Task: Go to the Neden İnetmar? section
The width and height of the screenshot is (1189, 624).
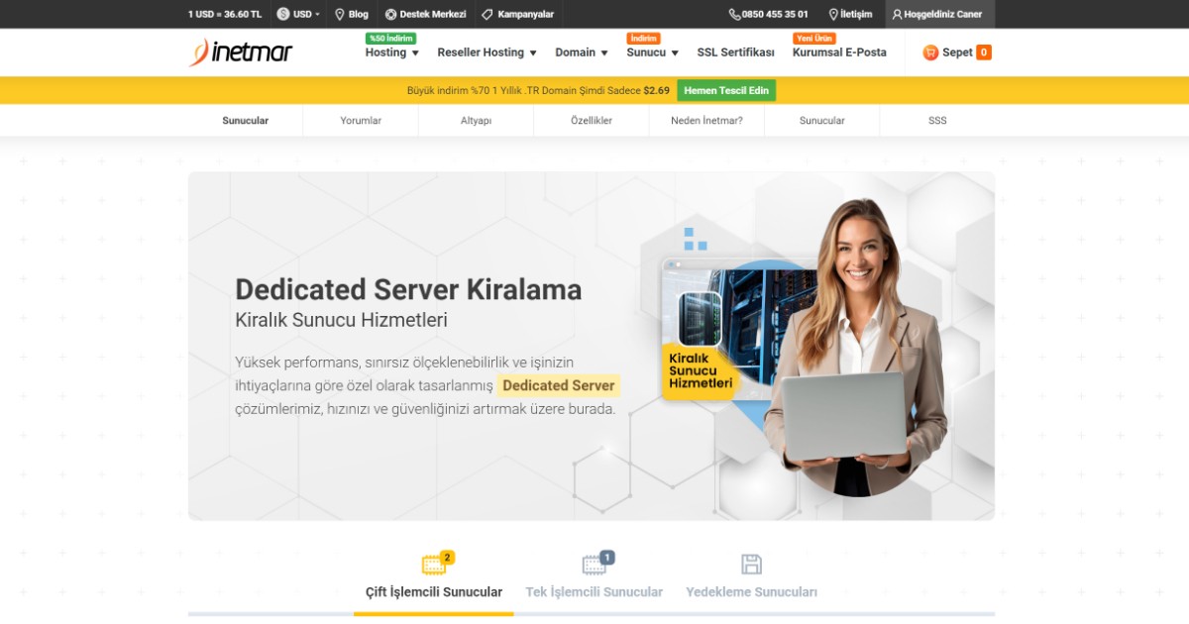Action: pos(706,121)
